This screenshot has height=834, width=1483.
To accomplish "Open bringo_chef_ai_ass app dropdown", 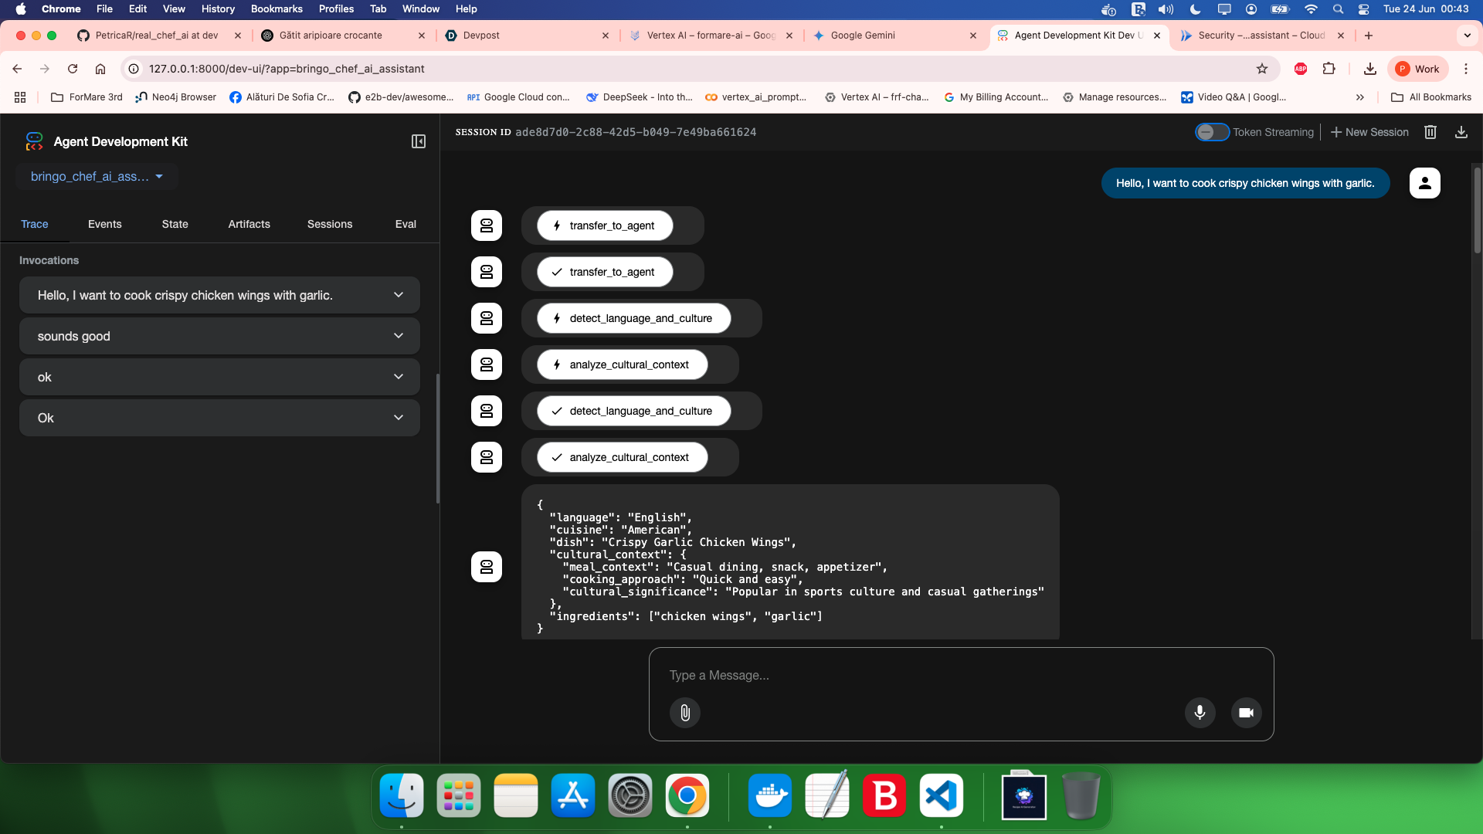I will pyautogui.click(x=97, y=177).
